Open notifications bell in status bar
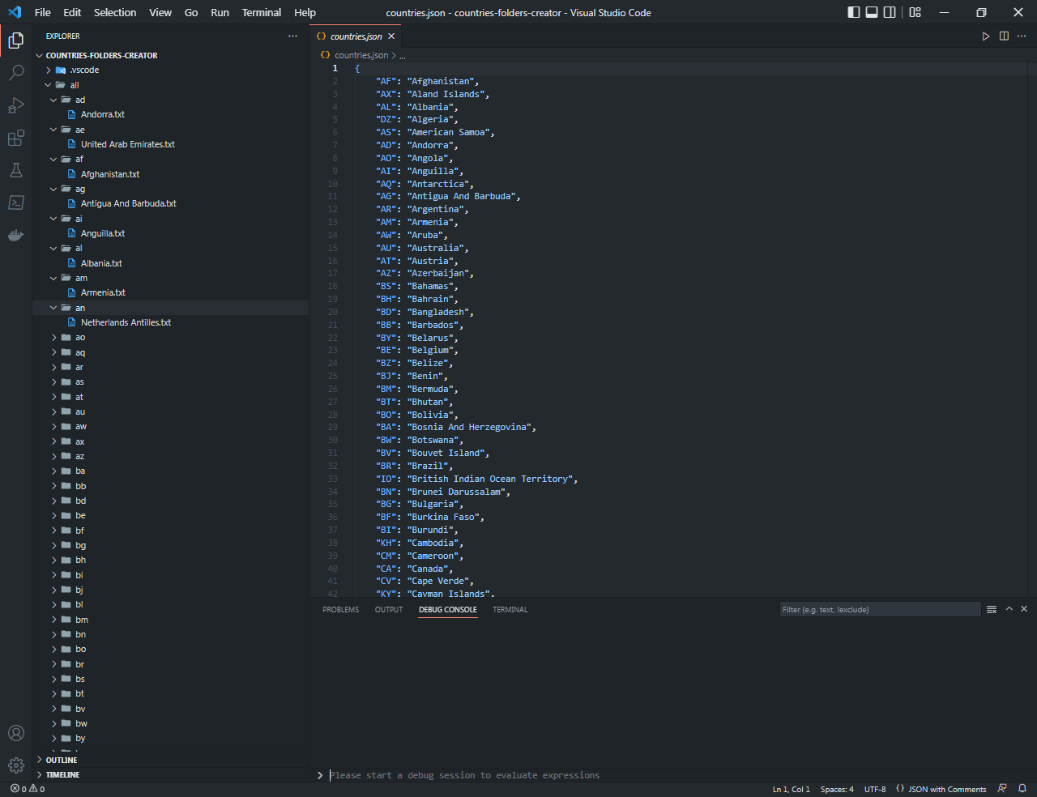 pos(1022,789)
